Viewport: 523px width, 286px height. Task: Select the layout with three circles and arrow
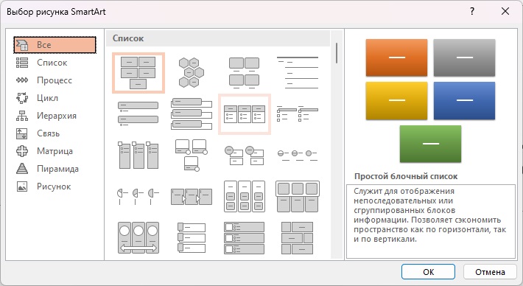138,237
